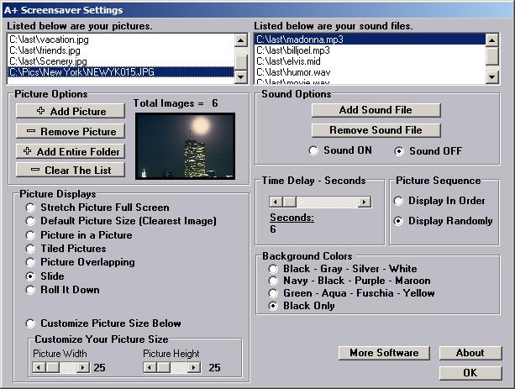
Task: Open the About dialog
Action: point(470,353)
